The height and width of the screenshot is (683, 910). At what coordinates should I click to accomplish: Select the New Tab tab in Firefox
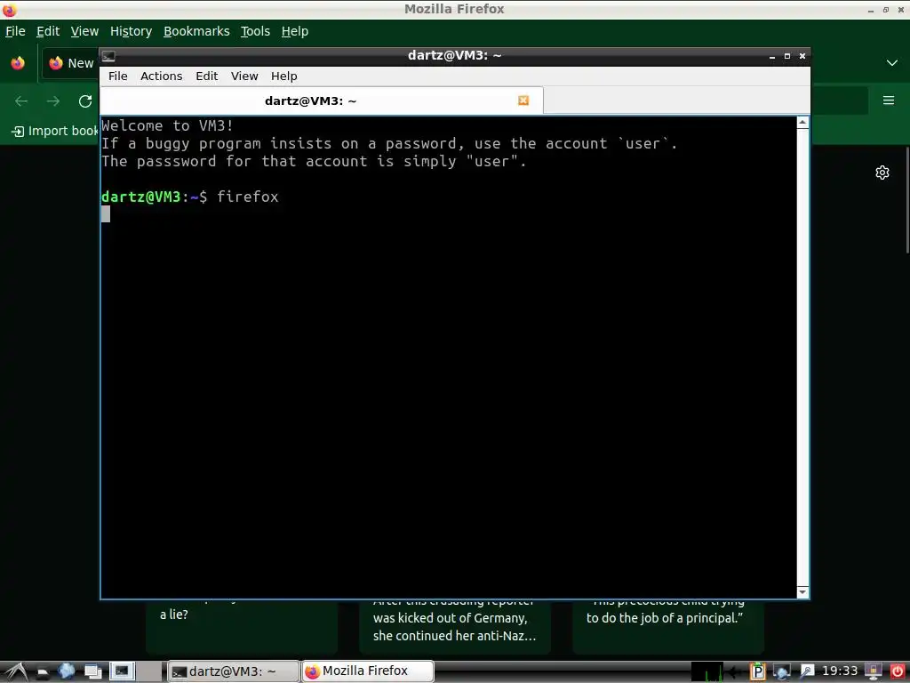point(71,63)
